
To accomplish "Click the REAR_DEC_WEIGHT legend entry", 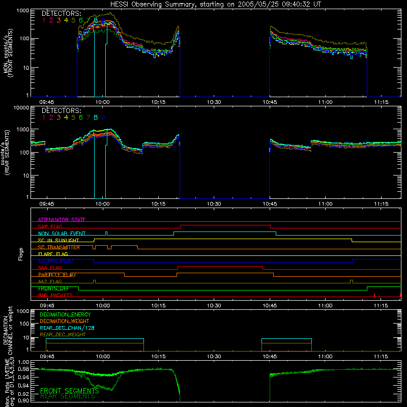I will click(x=63, y=335).
